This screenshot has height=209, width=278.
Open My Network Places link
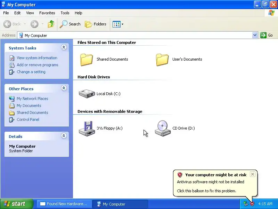coord(32,99)
